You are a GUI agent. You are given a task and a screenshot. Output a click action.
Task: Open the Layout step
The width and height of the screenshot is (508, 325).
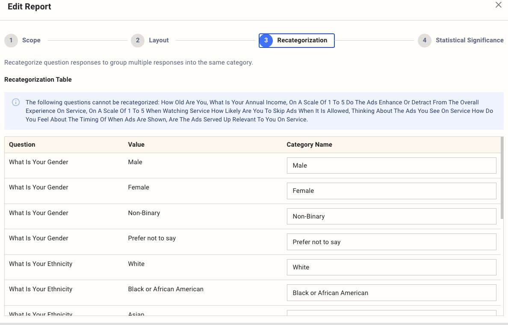(159, 40)
